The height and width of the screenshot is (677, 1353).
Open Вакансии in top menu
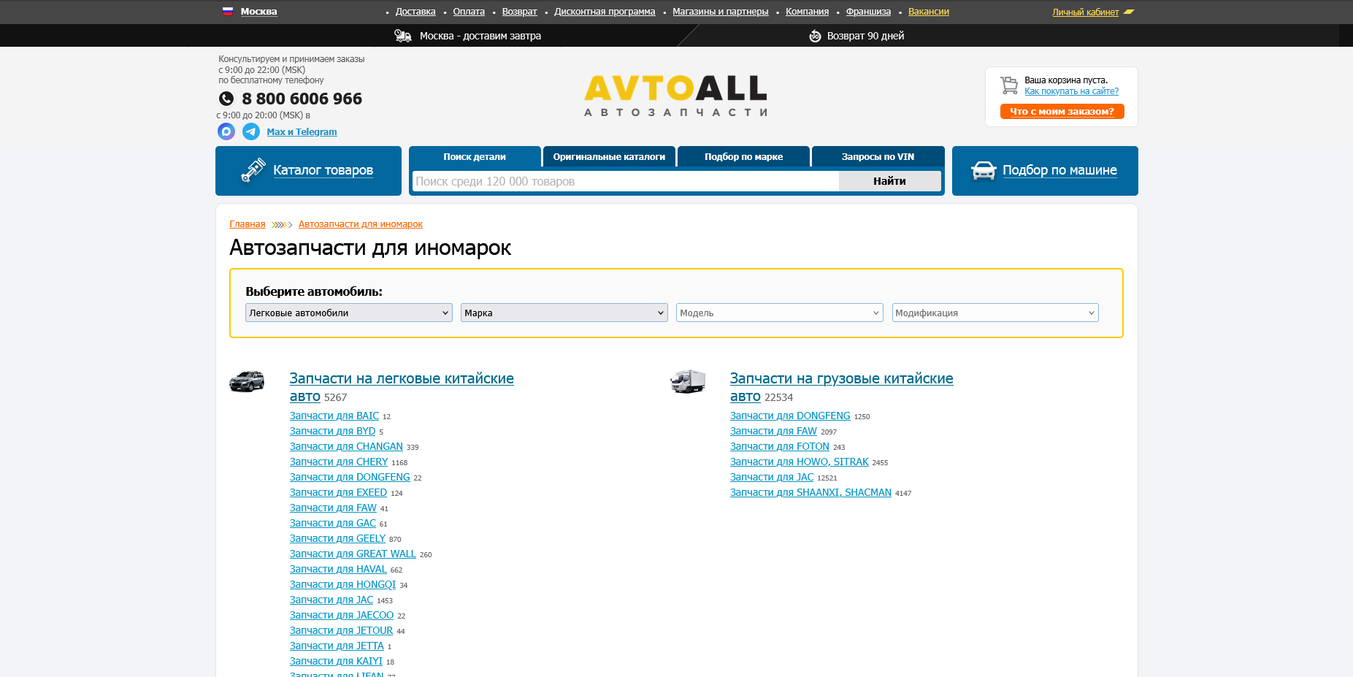pos(929,12)
